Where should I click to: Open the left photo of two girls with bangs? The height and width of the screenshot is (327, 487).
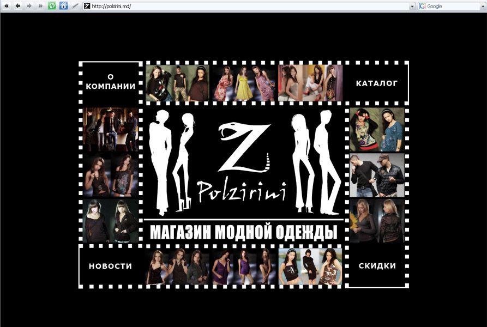111,221
